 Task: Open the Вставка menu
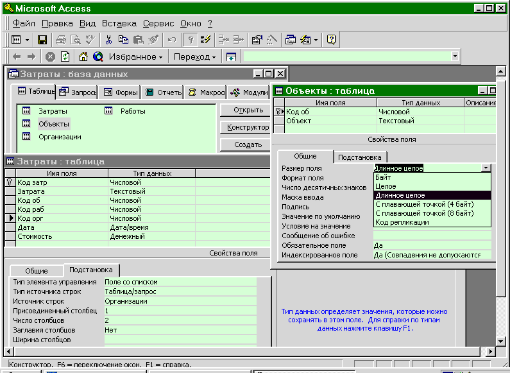(119, 24)
